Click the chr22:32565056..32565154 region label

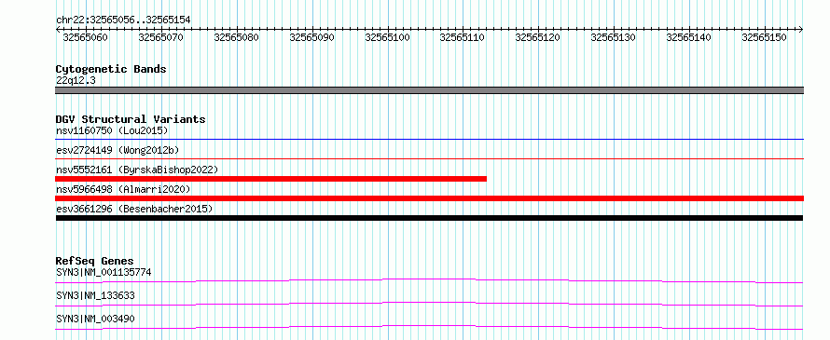123,20
